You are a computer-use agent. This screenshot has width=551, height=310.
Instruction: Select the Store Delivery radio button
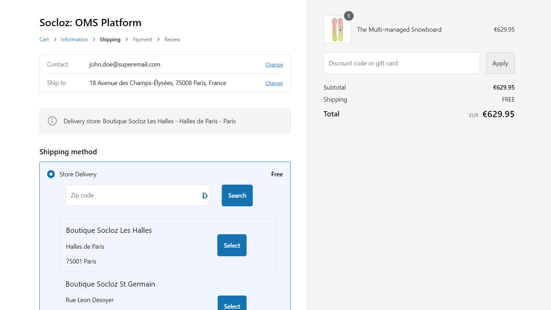[51, 174]
